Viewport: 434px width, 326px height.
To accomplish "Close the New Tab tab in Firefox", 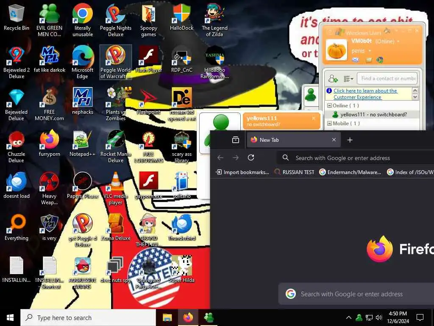I will (334, 140).
